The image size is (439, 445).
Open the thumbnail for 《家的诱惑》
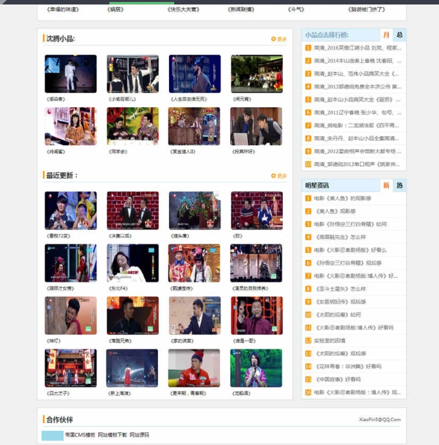coord(195,316)
